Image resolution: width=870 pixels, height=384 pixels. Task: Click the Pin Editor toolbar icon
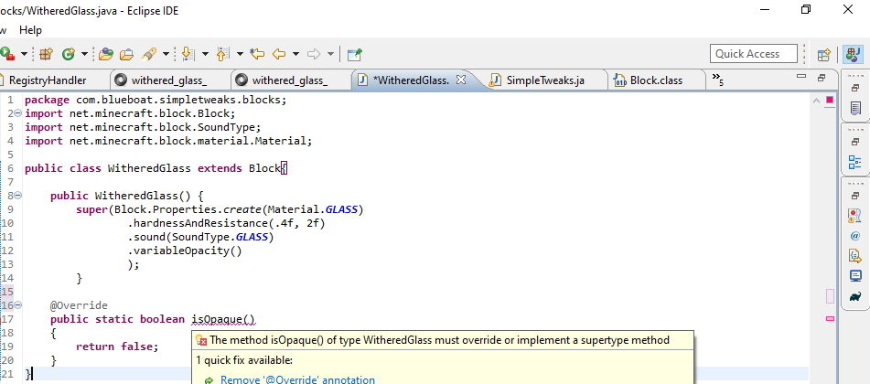(x=354, y=54)
